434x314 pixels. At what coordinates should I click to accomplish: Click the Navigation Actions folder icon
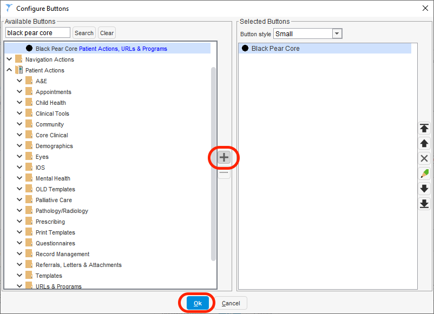tap(18, 59)
